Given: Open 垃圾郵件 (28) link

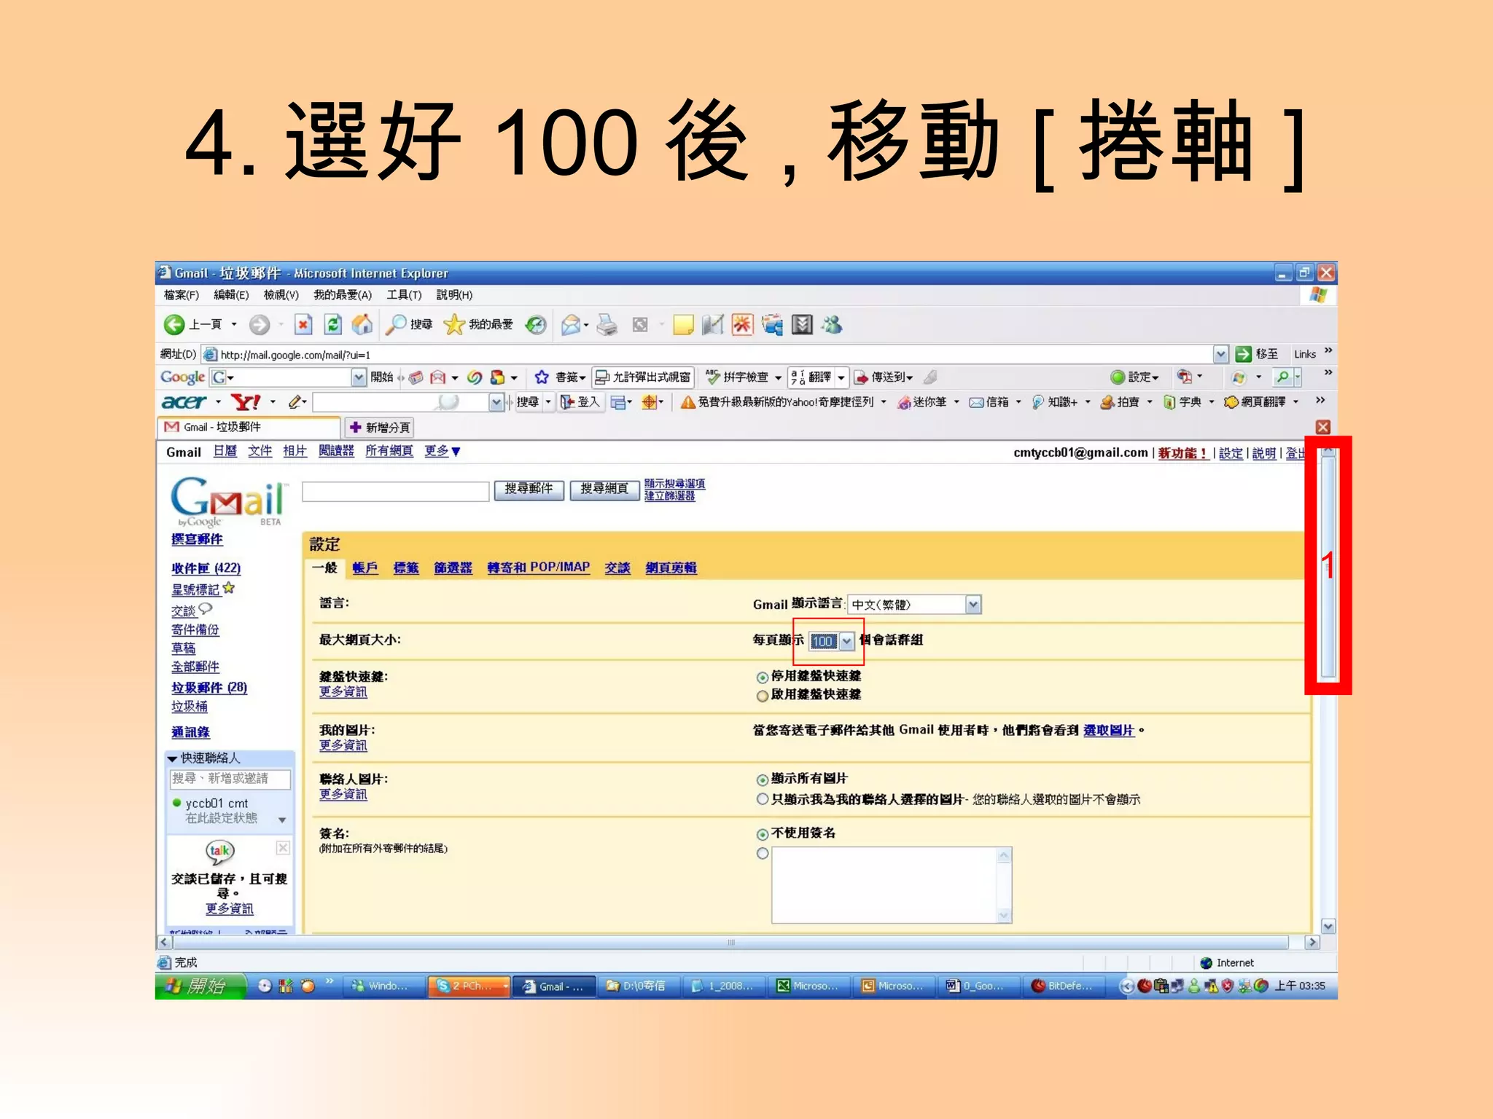Looking at the screenshot, I should click(209, 687).
